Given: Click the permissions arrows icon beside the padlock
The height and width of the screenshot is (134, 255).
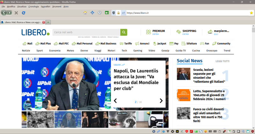Looking at the screenshot, I should [123, 13].
